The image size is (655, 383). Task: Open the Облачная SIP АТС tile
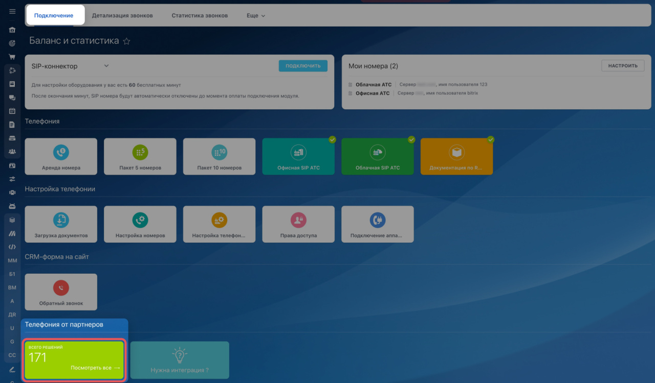pyautogui.click(x=378, y=156)
